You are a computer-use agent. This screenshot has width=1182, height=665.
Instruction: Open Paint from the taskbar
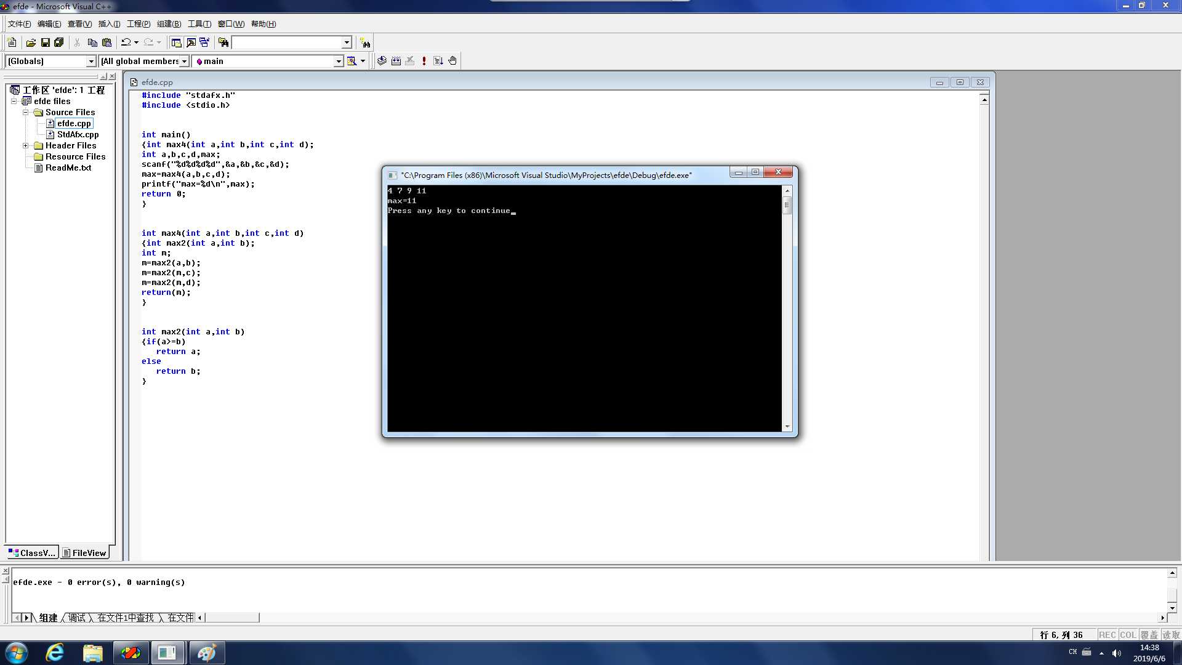206,653
